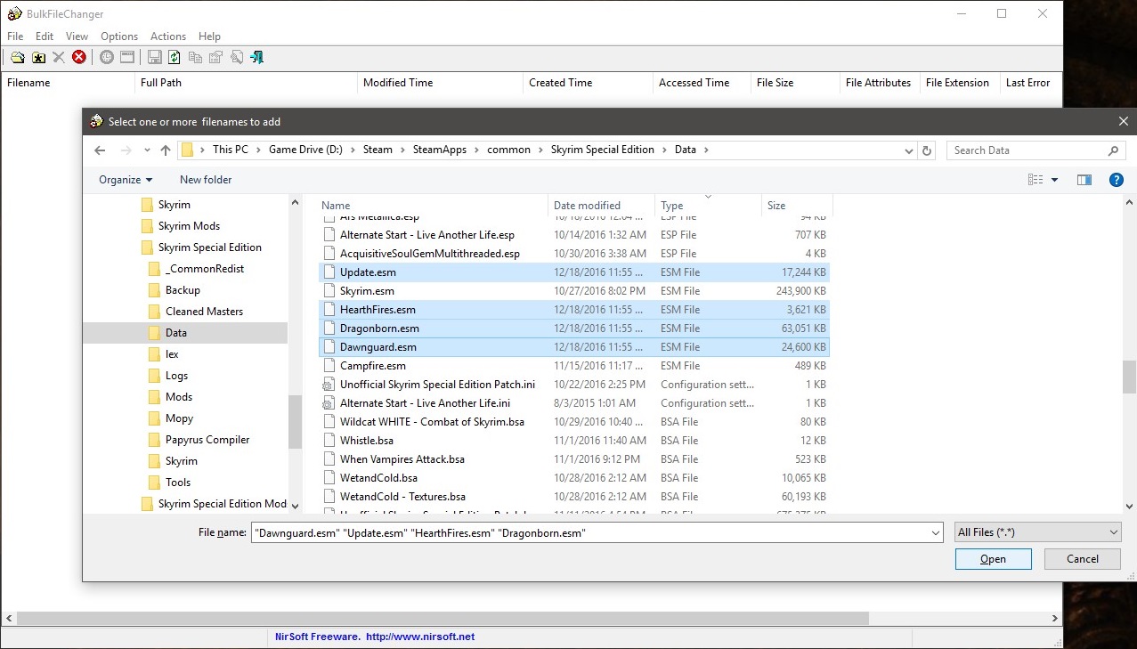Click the change view icon
This screenshot has height=649, width=1137.
(x=1035, y=180)
